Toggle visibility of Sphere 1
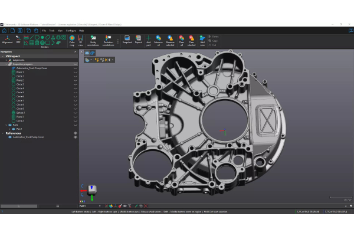This screenshot has height=236, width=354. click(76, 113)
